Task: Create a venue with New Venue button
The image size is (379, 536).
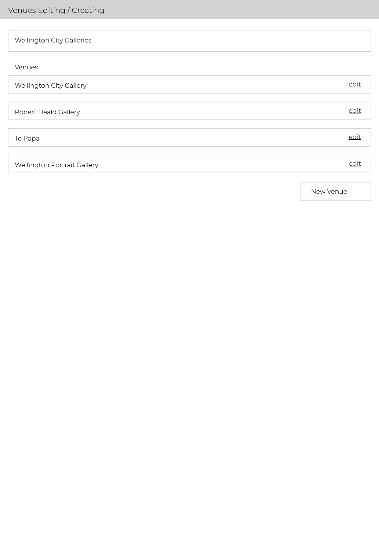Action: 335,192
